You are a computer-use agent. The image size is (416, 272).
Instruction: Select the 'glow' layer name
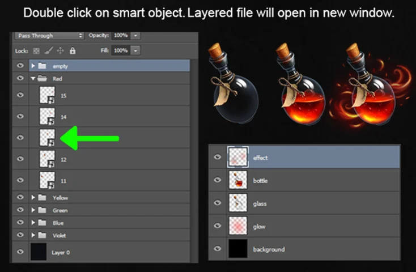pyautogui.click(x=259, y=226)
